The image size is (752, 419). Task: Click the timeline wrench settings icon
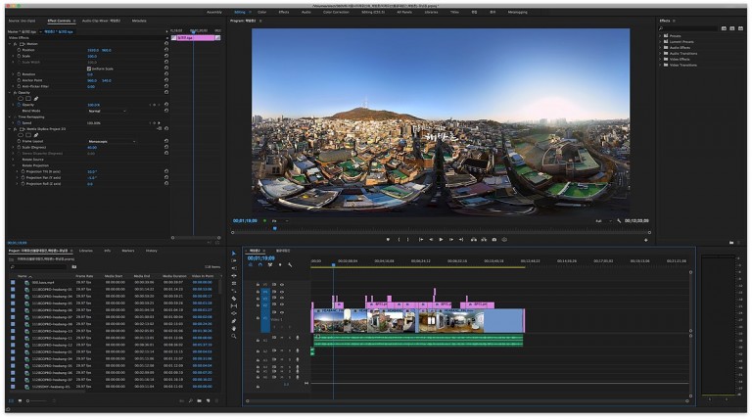290,264
